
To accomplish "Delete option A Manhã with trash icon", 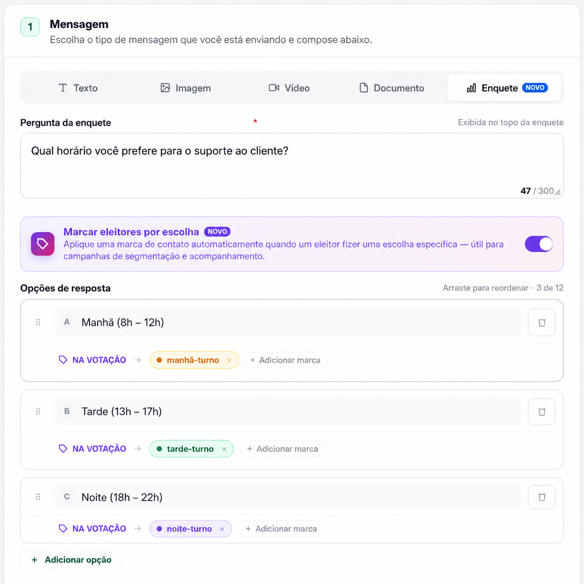I will [542, 323].
